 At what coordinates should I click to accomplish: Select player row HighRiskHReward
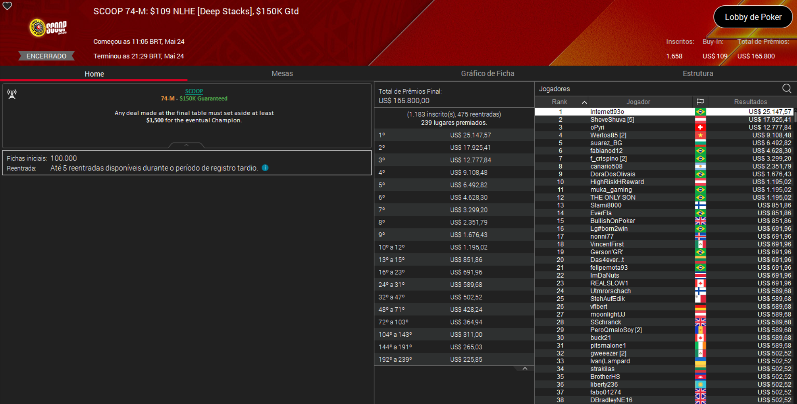point(664,182)
